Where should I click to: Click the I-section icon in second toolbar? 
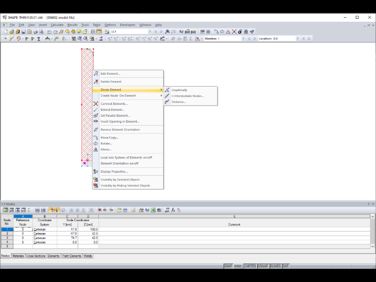pyautogui.click(x=39, y=39)
